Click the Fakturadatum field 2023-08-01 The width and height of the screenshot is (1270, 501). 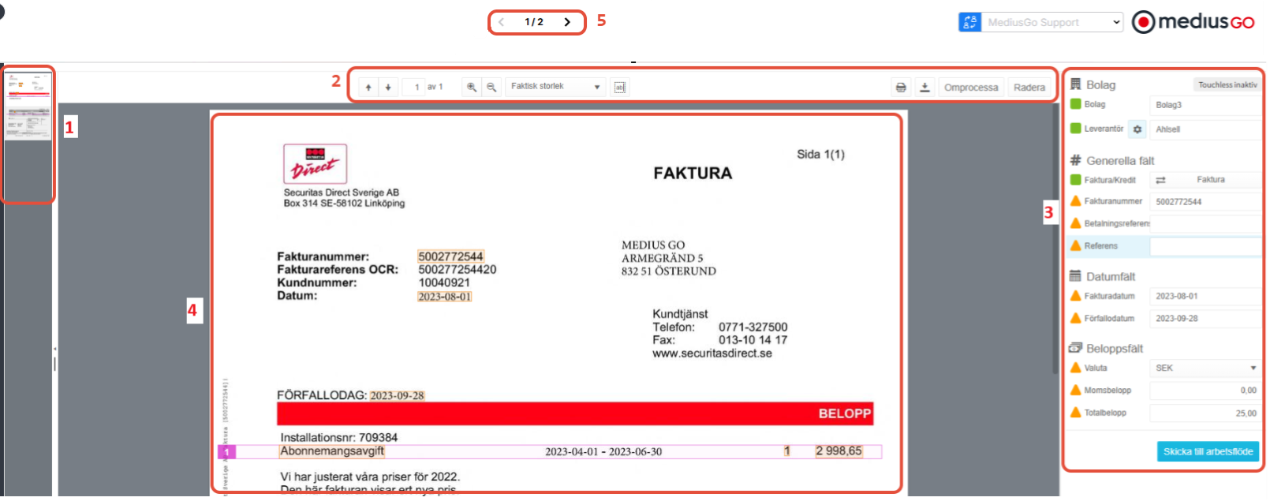pos(1205,297)
